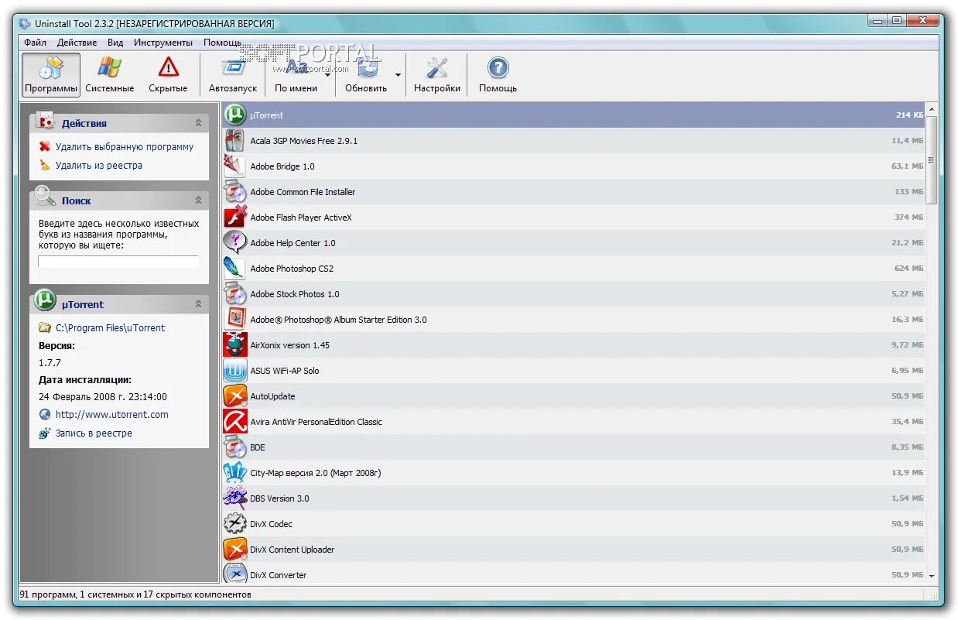Open the Действие menu
Viewport: 958px width, 620px height.
click(77, 43)
